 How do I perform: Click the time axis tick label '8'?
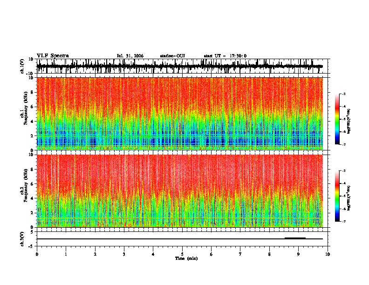coord(269,254)
